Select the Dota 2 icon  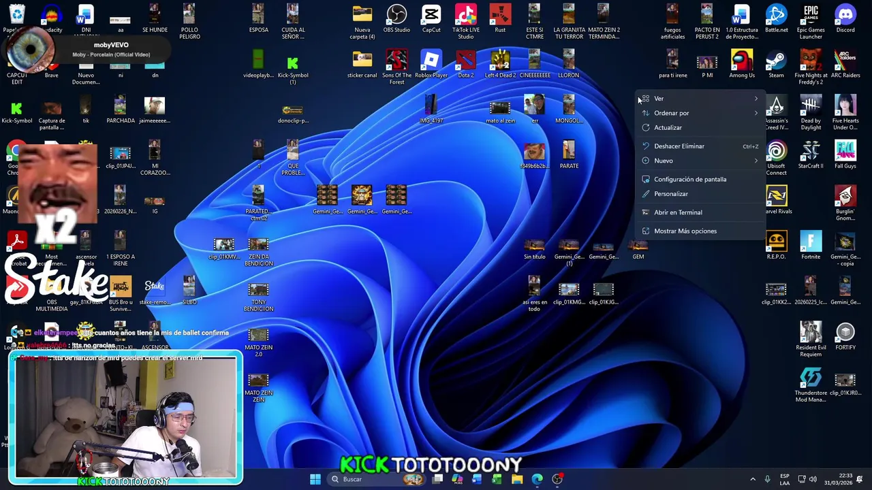[x=466, y=65]
